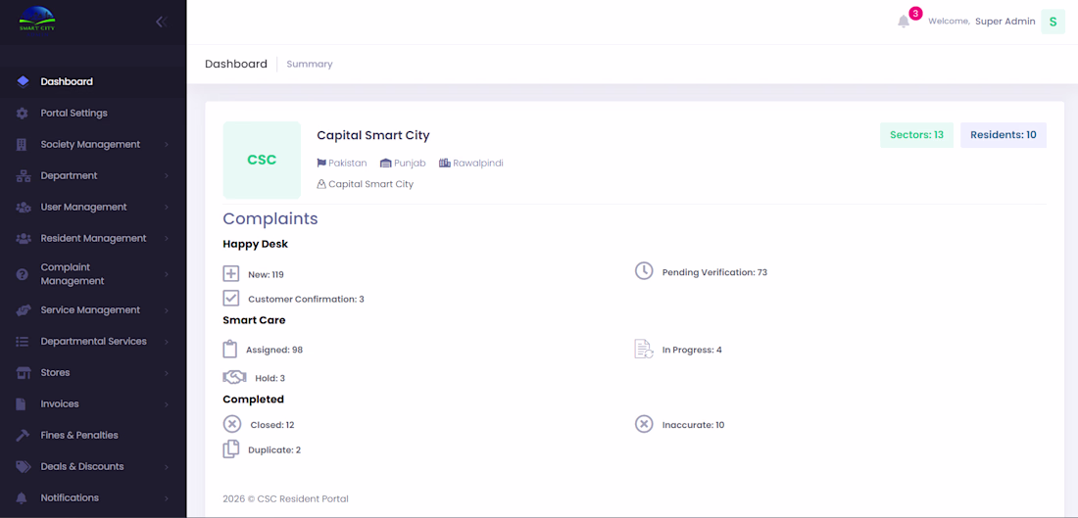Expand Service Management submenu arrow
The height and width of the screenshot is (518, 1078).
[x=167, y=310]
